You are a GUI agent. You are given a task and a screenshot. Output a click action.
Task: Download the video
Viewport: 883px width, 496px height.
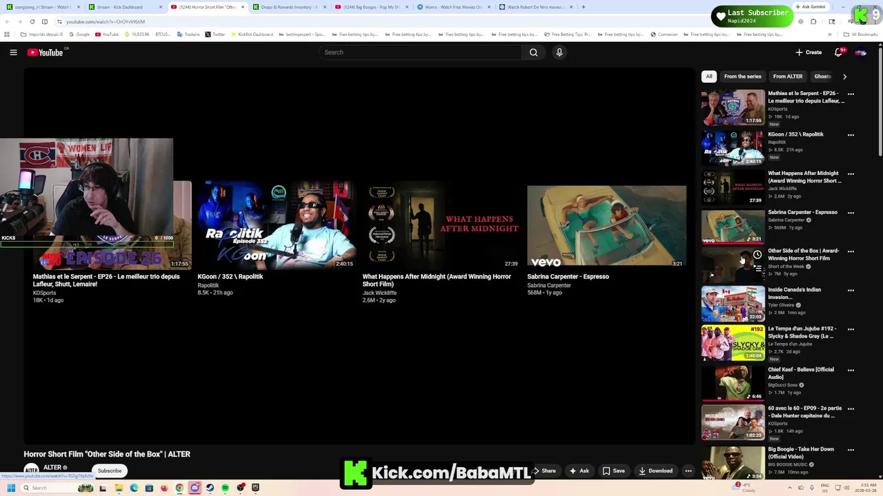click(x=655, y=471)
